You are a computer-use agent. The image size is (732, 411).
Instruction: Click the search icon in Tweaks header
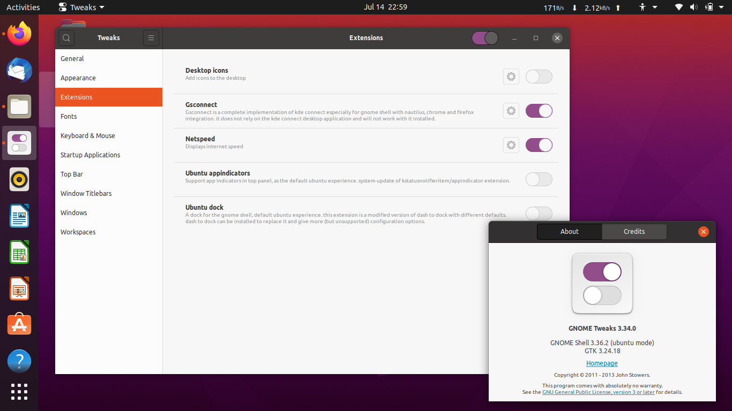coord(66,37)
